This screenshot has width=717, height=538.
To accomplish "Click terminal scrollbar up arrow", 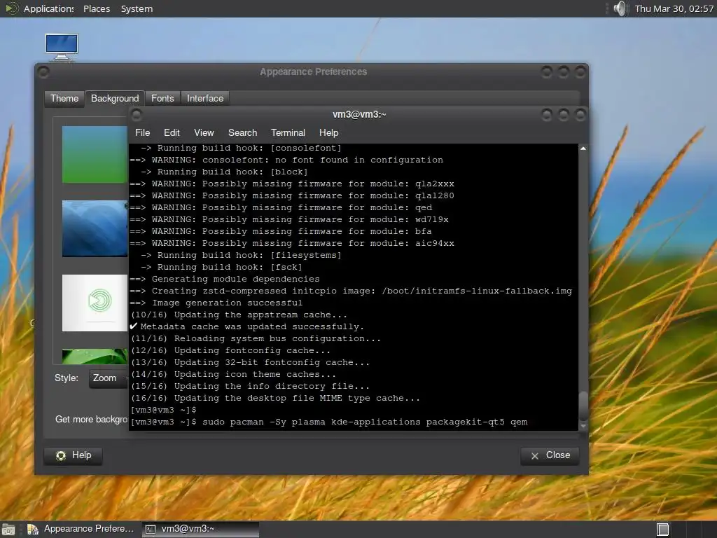I will 583,149.
